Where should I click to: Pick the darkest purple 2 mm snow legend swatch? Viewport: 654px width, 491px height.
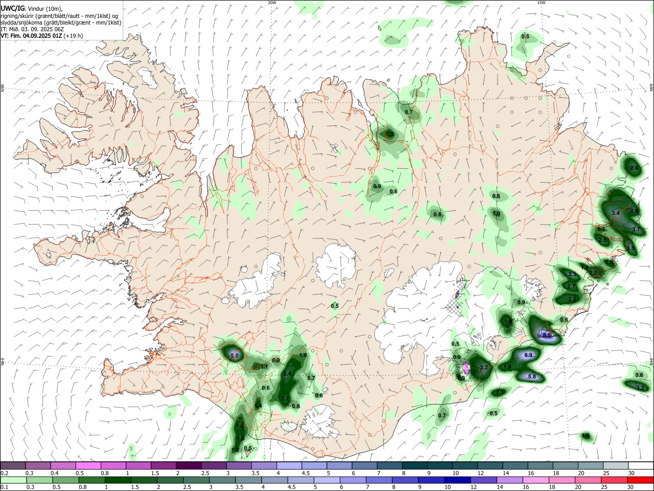(188, 465)
